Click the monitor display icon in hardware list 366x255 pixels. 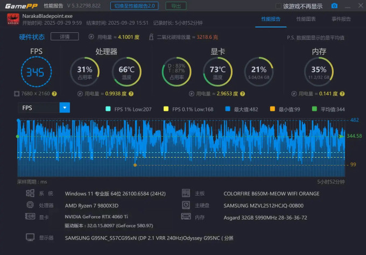coord(30,237)
